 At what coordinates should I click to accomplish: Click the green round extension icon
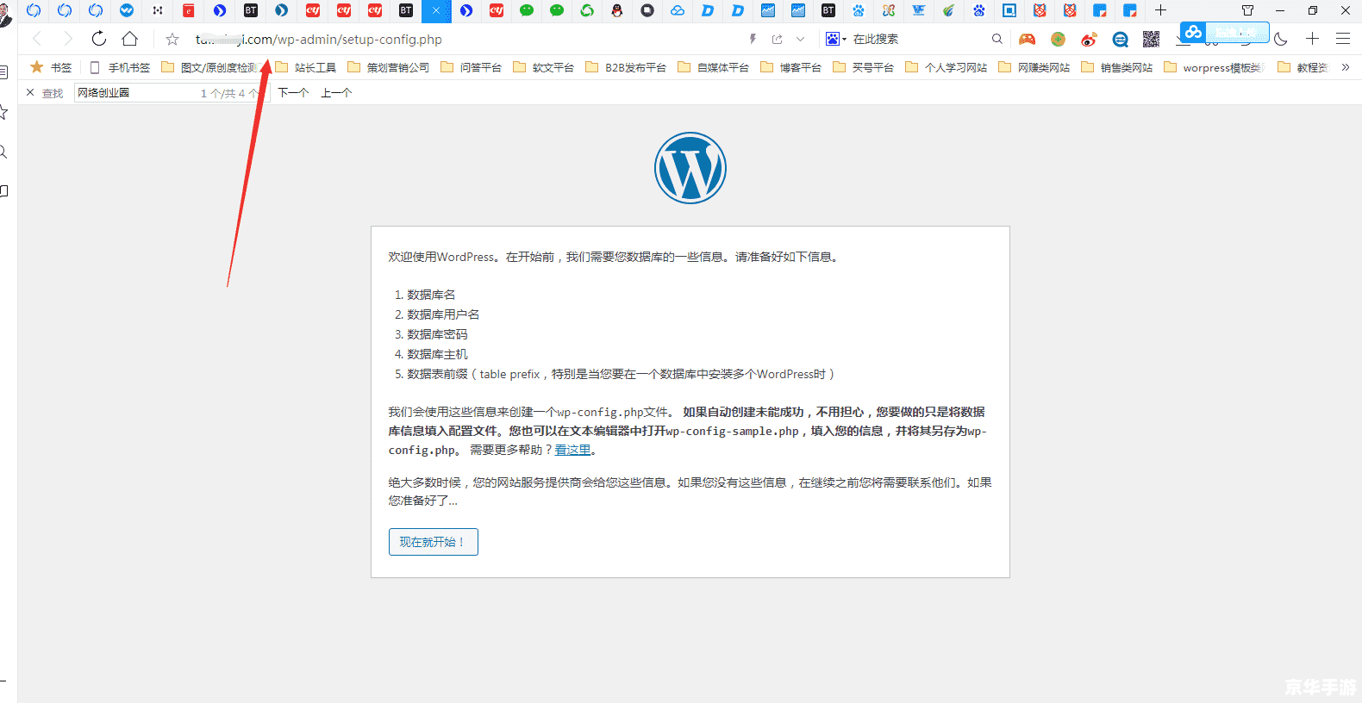click(1059, 39)
